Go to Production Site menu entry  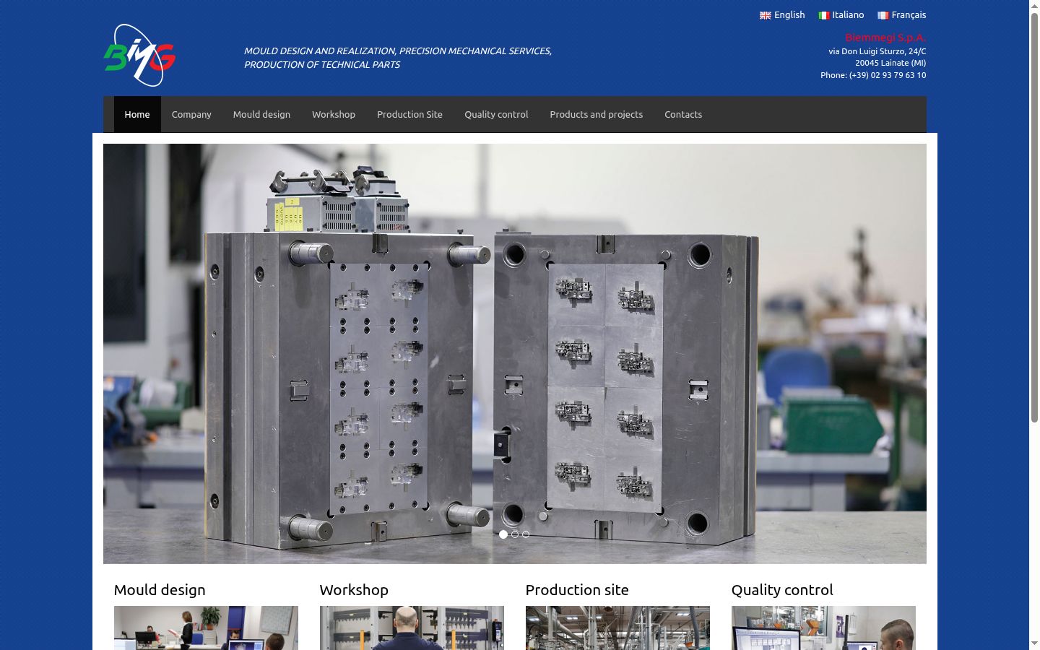[409, 114]
